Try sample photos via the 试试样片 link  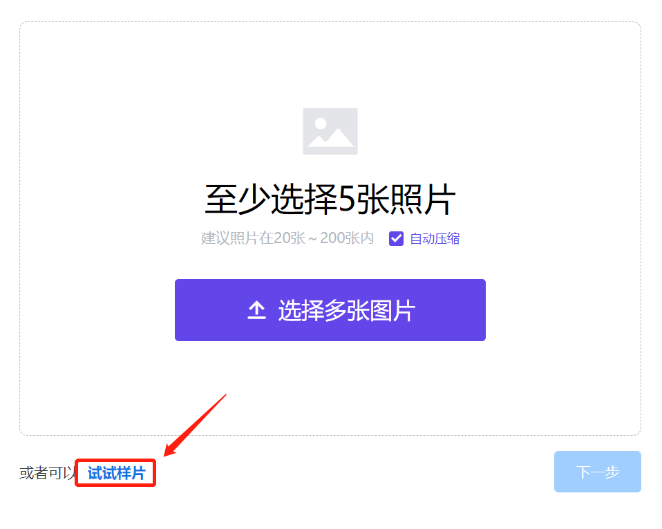[117, 473]
